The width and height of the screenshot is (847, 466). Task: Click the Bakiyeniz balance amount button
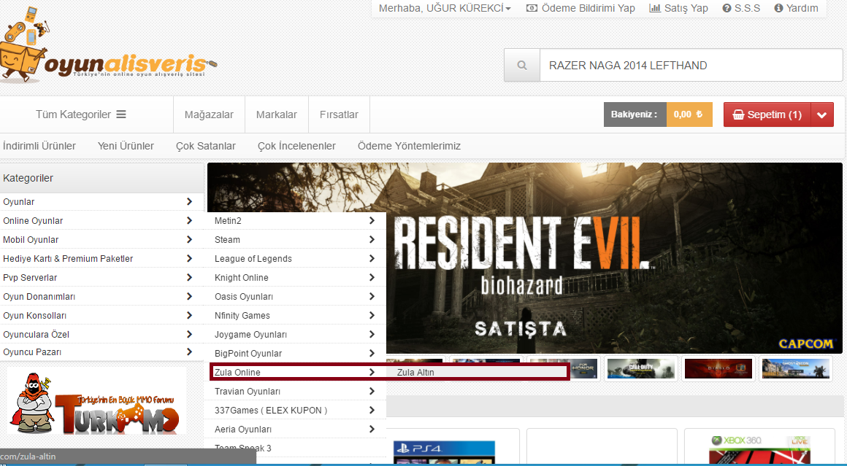pos(689,114)
